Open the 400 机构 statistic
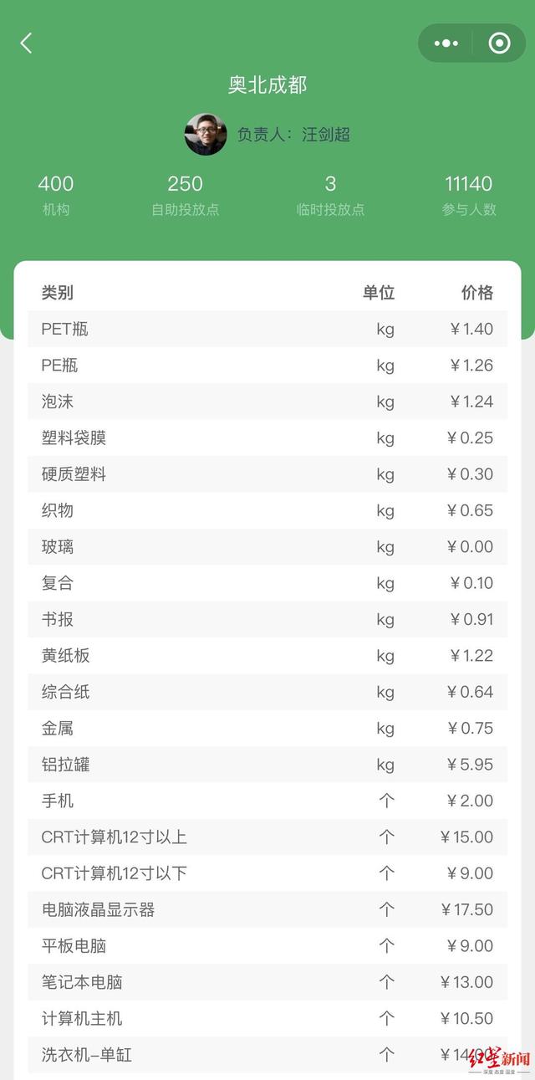 pos(56,194)
